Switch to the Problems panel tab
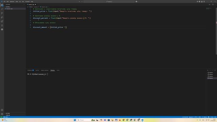Screen dimensions: 217x122 (x=31, y=70)
